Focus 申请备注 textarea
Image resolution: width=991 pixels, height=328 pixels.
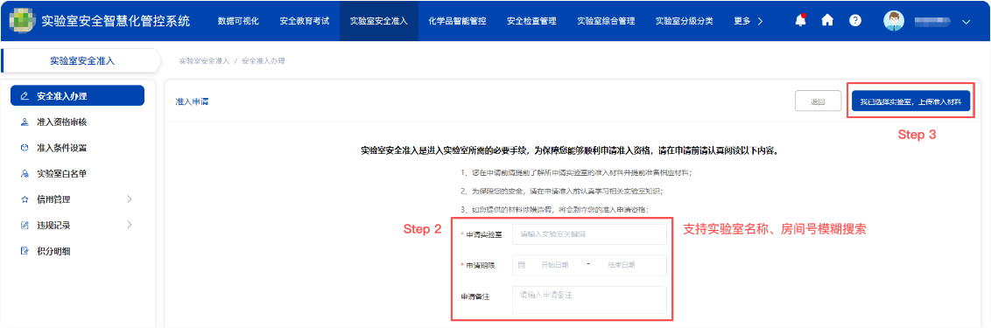click(589, 299)
